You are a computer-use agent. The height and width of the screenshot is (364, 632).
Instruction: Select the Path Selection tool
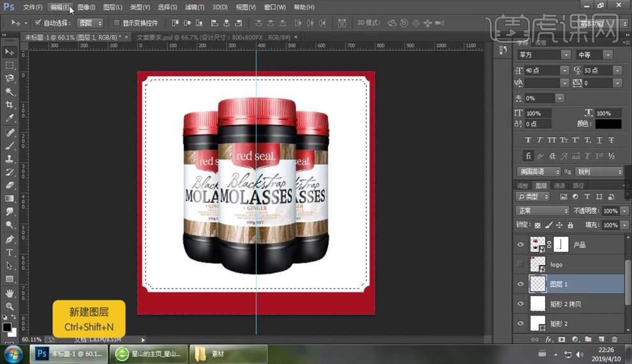(10, 266)
